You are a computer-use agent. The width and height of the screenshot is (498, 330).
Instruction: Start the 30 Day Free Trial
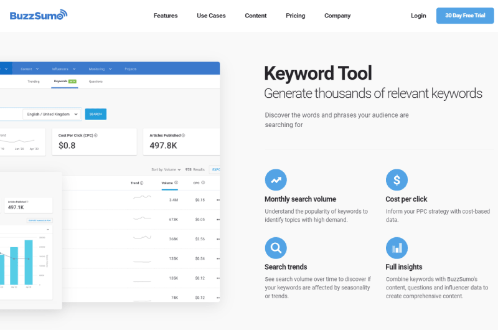point(465,16)
